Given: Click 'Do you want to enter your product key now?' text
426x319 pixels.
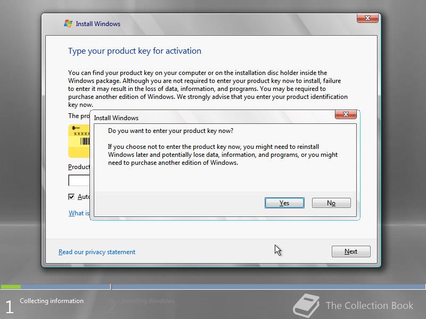Looking at the screenshot, I should coord(170,131).
